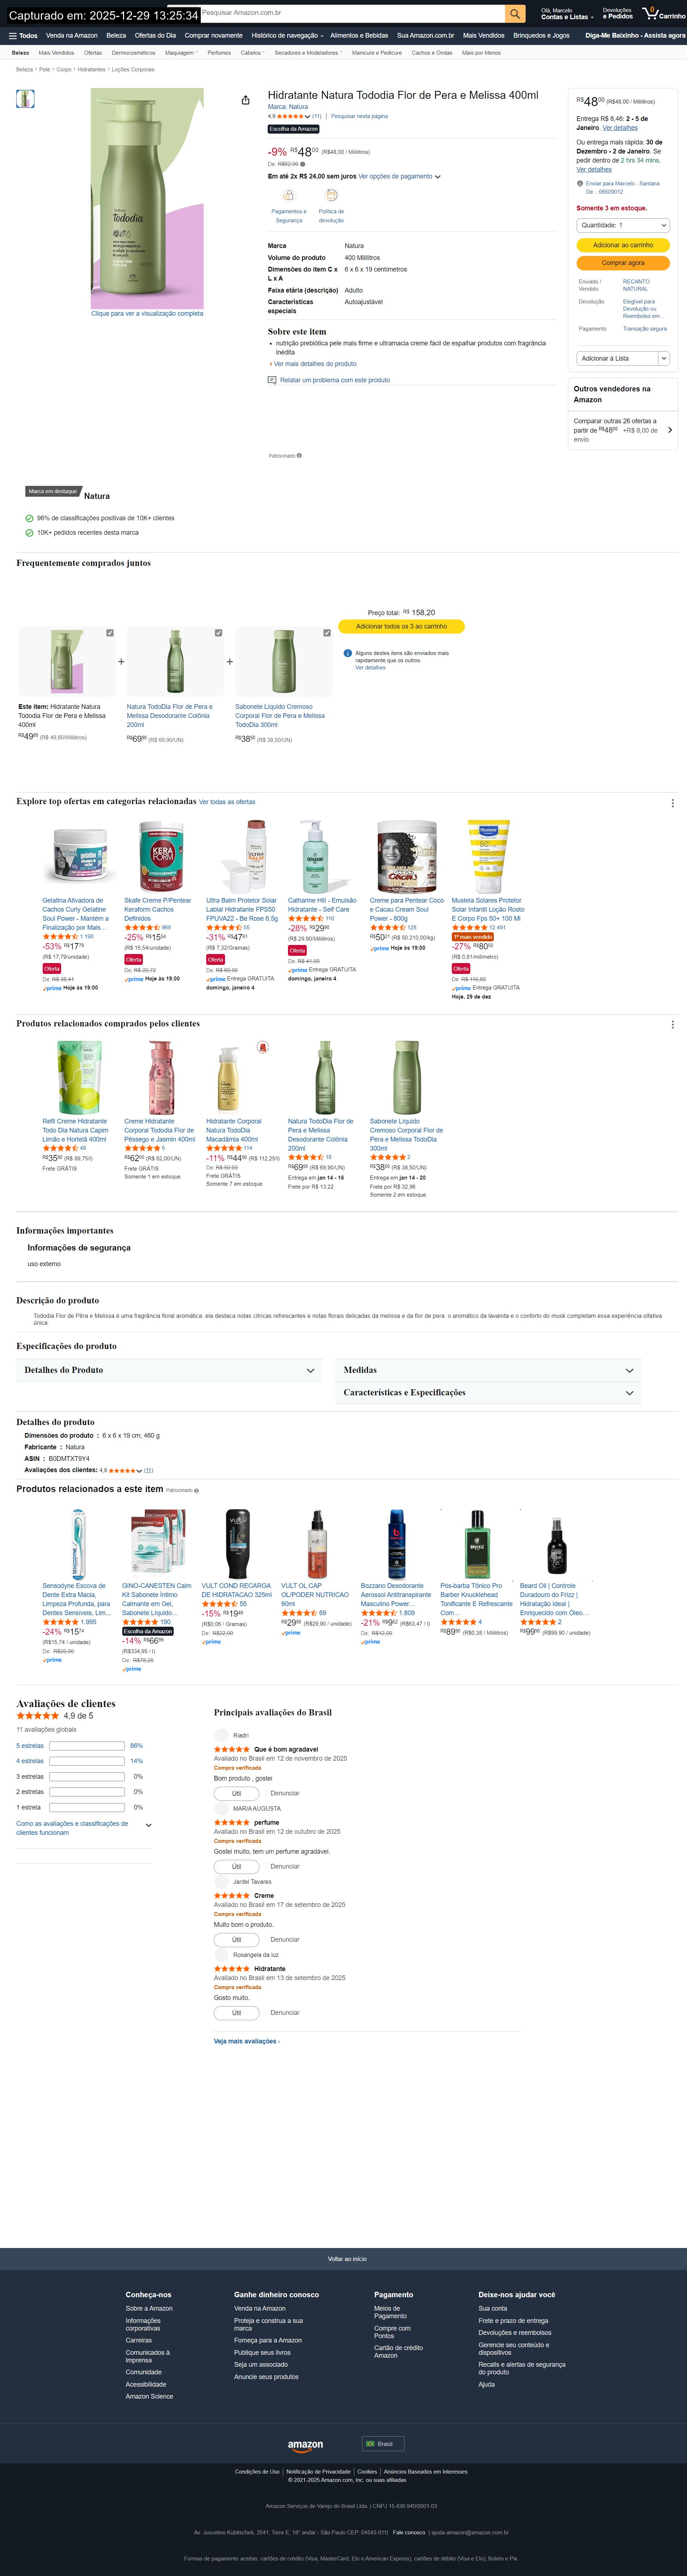Click the 5 estrelas rating bar

87,1746
